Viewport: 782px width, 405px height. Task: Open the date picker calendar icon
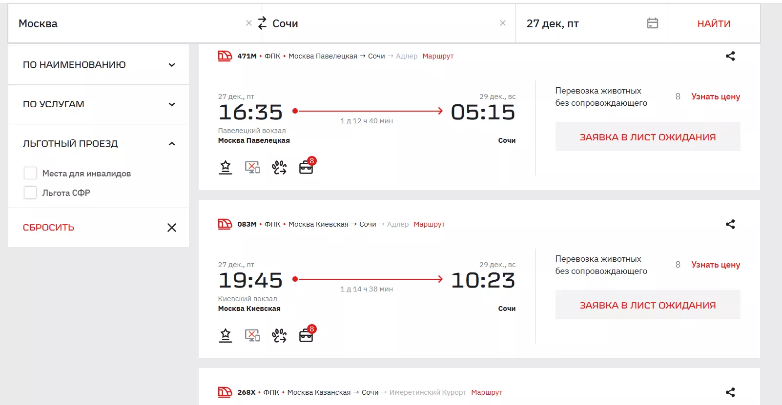(652, 23)
